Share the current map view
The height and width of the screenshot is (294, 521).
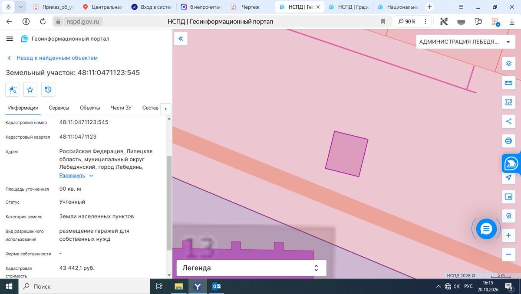[508, 121]
